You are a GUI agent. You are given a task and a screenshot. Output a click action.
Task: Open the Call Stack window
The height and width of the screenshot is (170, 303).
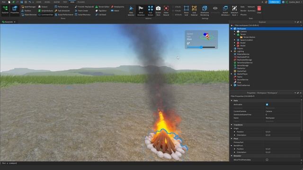pos(101,15)
